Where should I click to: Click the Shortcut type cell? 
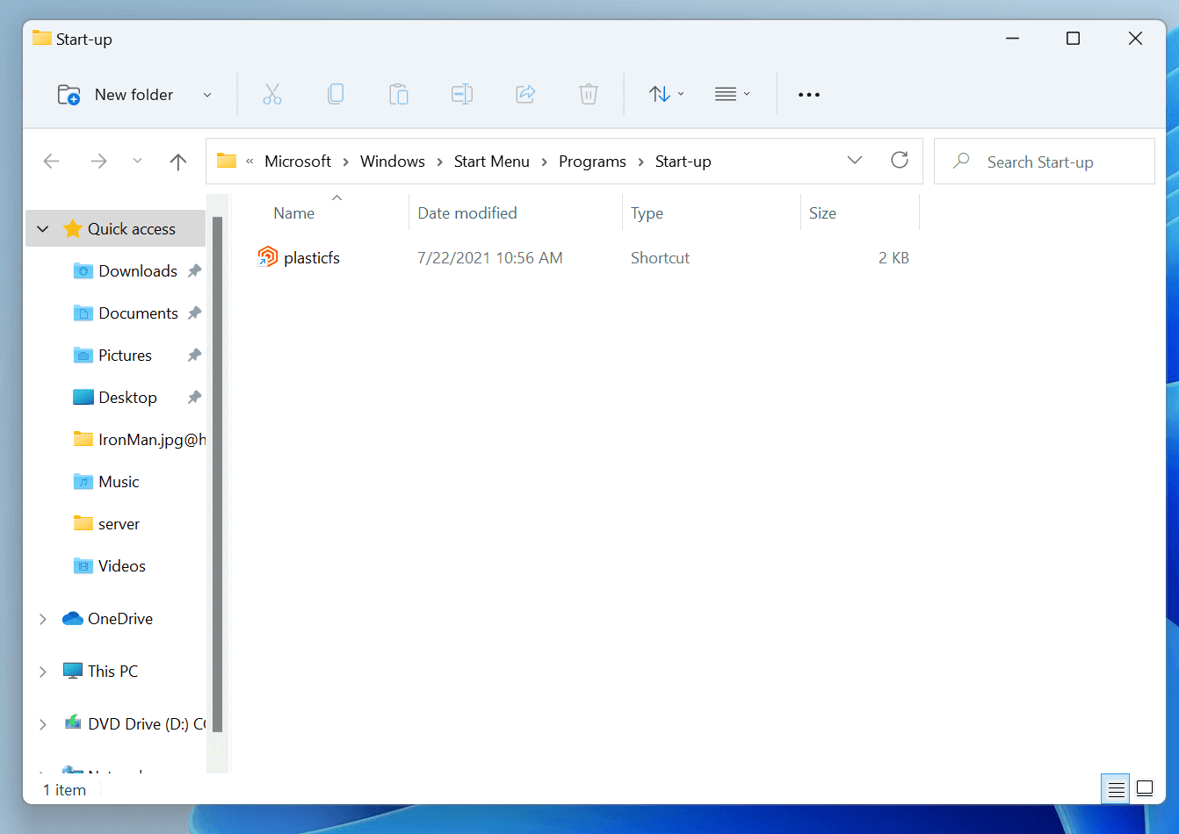click(660, 258)
